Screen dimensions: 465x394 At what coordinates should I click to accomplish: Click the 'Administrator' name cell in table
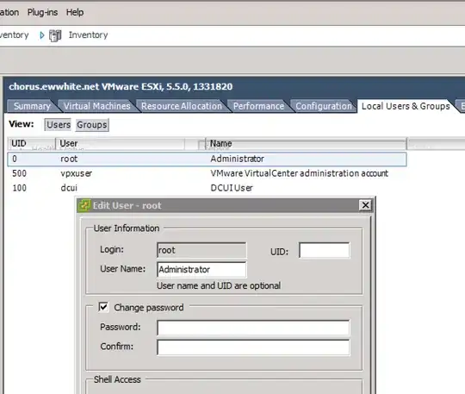pyautogui.click(x=238, y=159)
